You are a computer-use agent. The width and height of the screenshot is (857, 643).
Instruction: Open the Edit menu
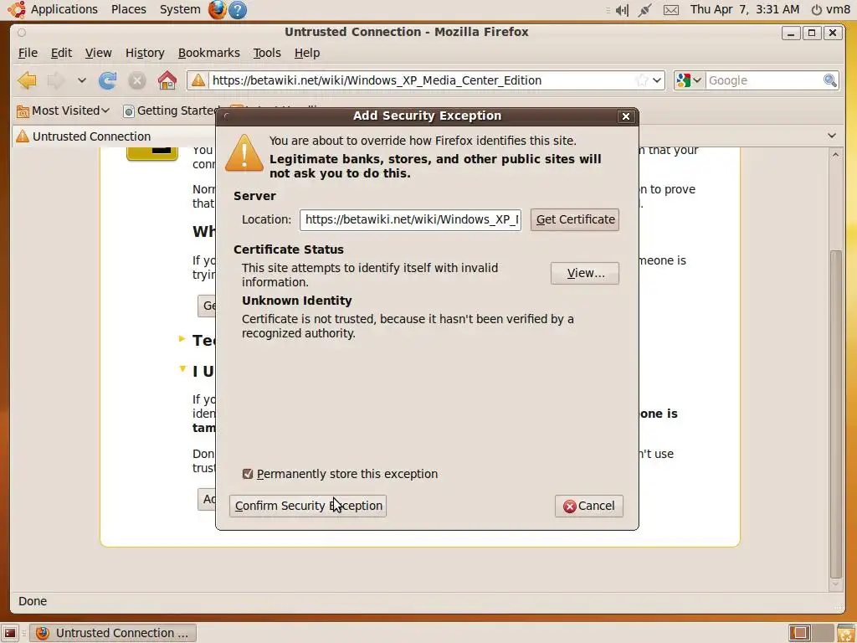pyautogui.click(x=61, y=53)
